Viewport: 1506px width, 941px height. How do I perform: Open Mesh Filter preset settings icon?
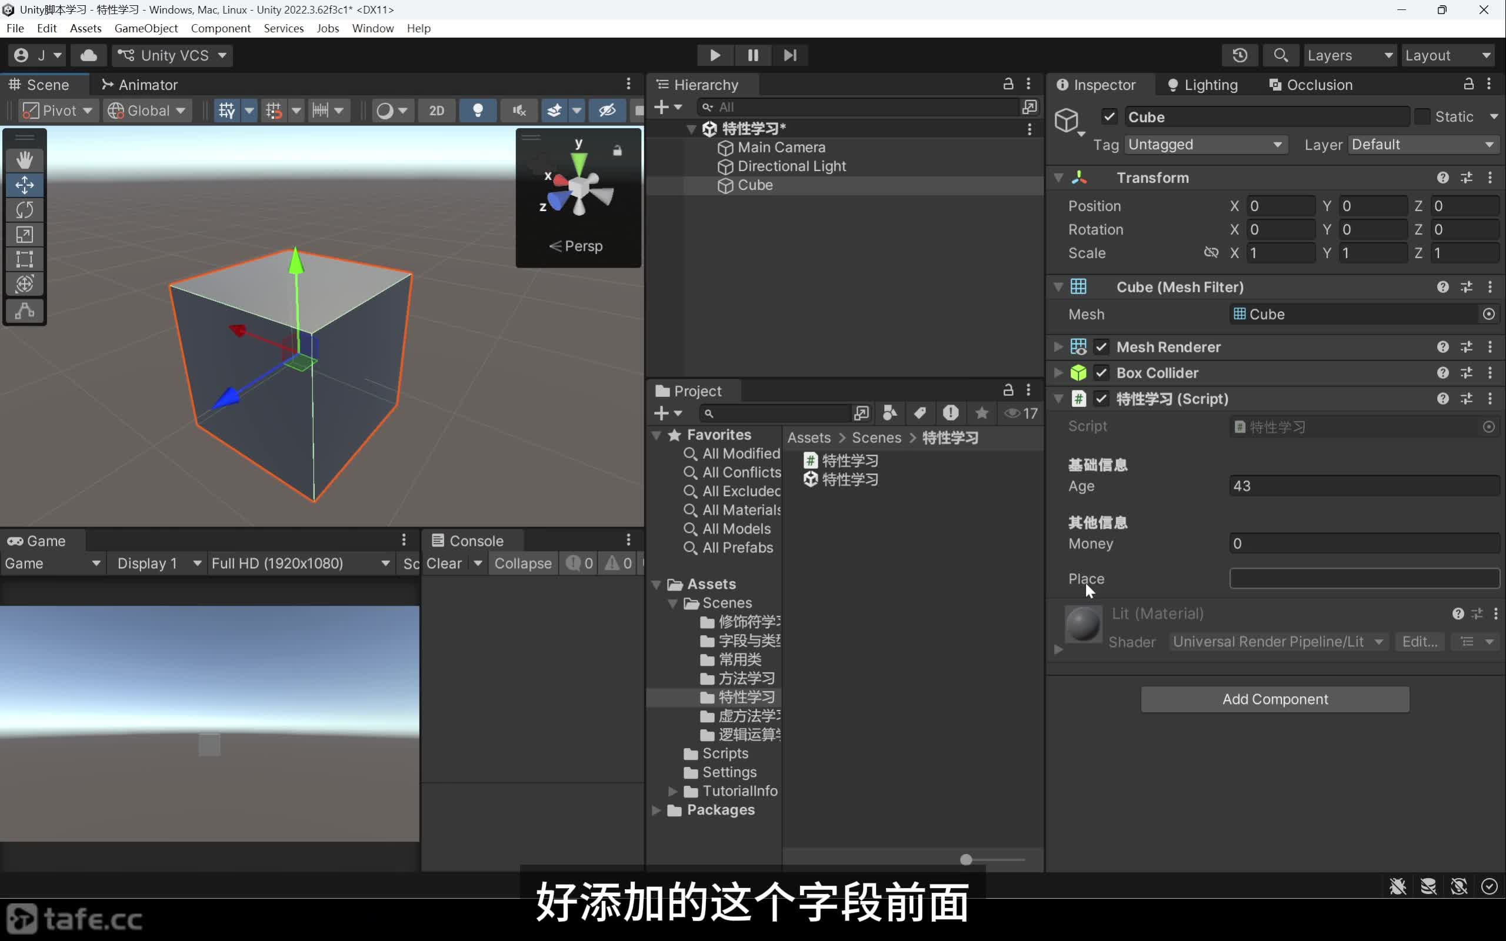pyautogui.click(x=1467, y=287)
